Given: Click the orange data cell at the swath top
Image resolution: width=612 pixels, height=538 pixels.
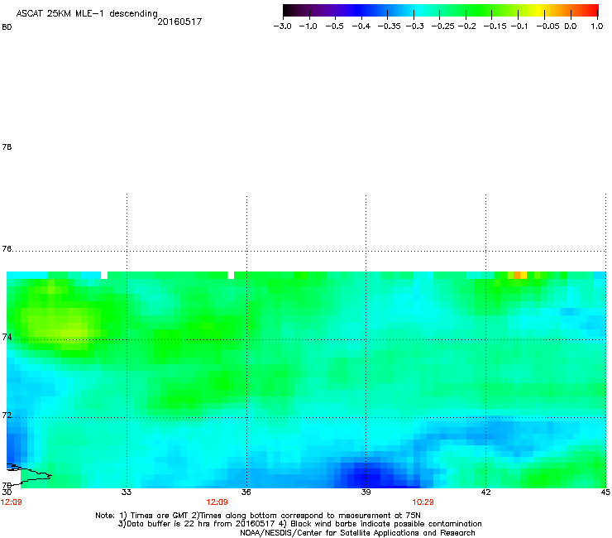Looking at the screenshot, I should 517,275.
